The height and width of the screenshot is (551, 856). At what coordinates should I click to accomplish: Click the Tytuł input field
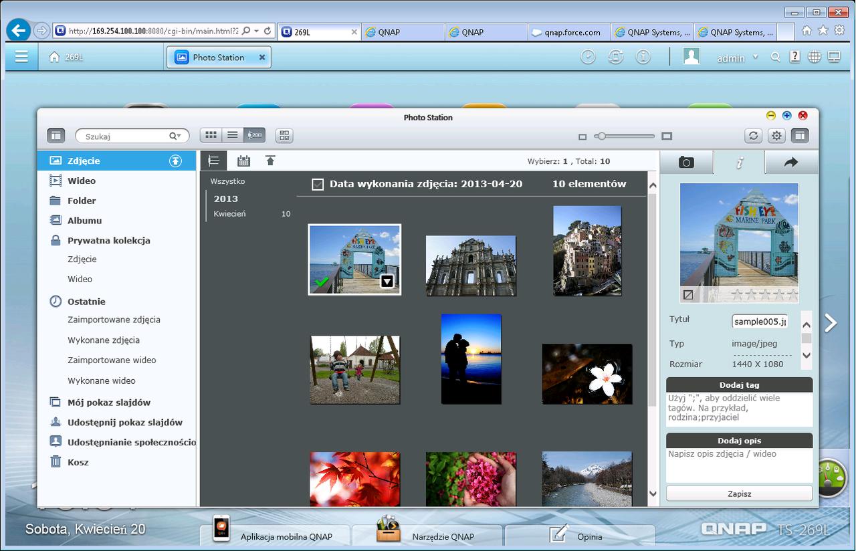759,322
